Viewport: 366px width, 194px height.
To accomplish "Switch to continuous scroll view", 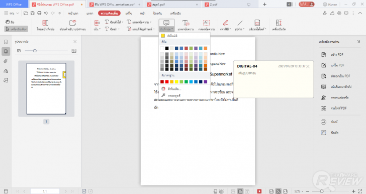I will pyautogui.click(x=233, y=191).
